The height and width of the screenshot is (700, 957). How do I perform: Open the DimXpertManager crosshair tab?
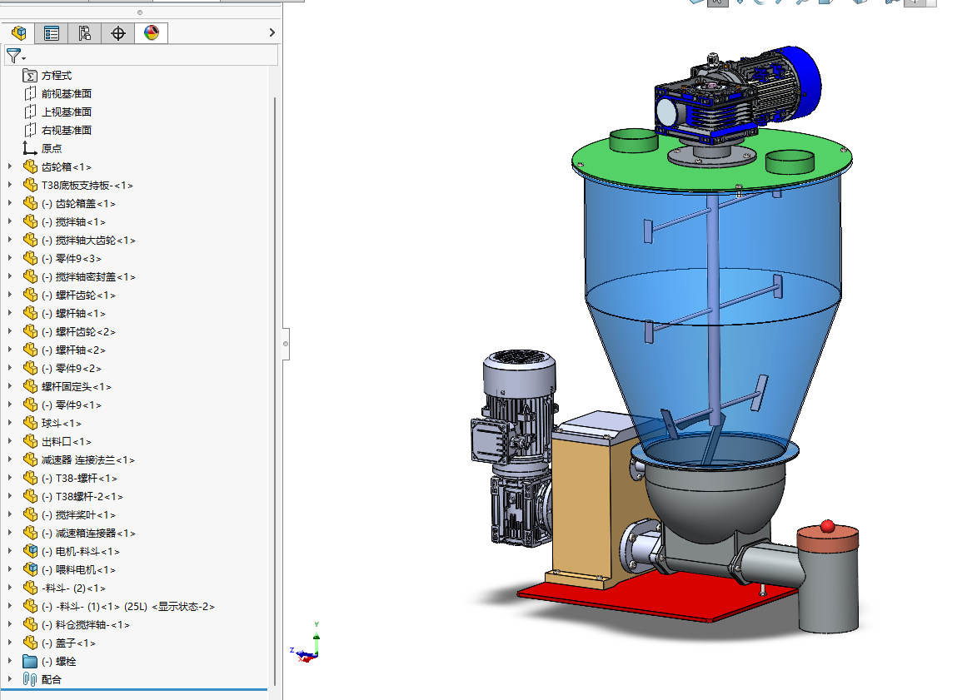pos(117,33)
